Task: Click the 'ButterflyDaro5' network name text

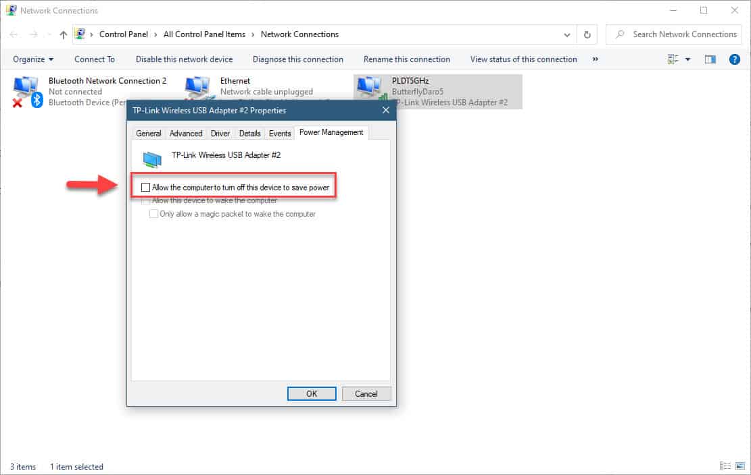Action: pos(418,92)
